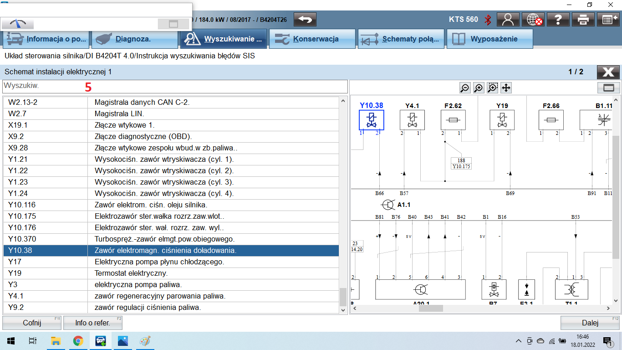
Task: Click the Wyszukiw. search field
Action: coord(175,86)
